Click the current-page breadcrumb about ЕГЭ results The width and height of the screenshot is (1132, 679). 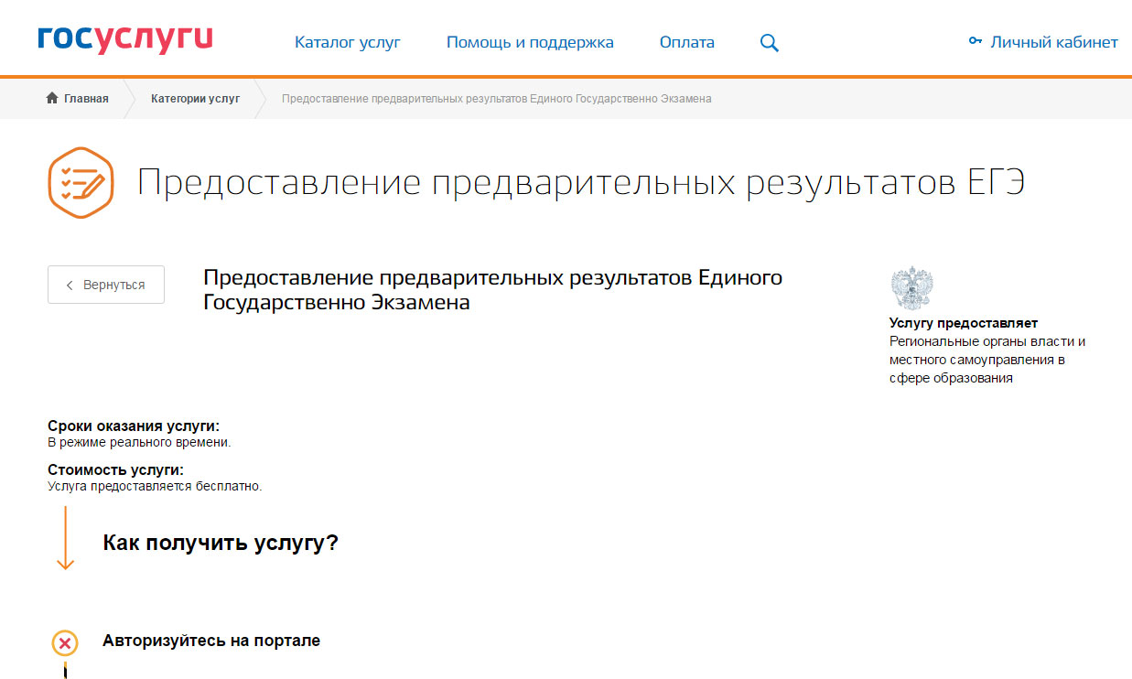(496, 99)
